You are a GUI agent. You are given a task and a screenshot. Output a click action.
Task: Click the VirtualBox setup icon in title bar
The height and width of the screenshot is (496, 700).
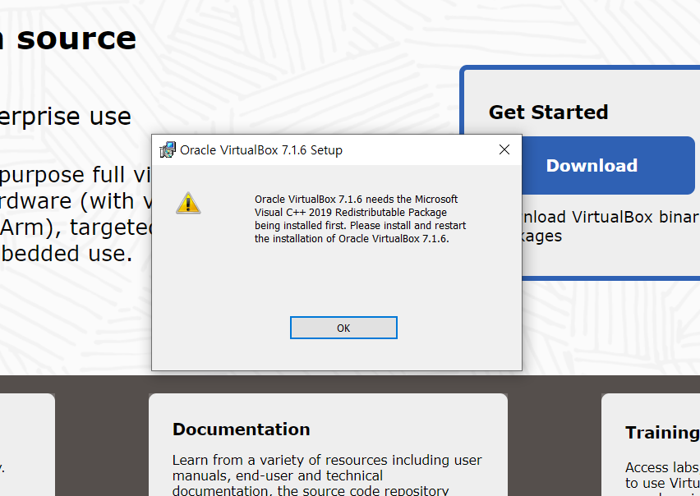coord(168,149)
